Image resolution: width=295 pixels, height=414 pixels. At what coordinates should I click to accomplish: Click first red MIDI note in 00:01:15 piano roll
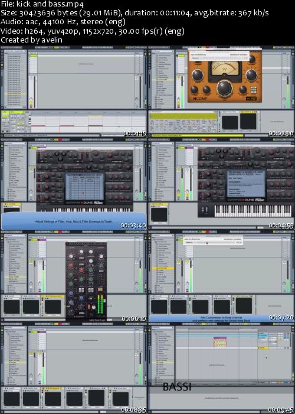(x=38, y=126)
